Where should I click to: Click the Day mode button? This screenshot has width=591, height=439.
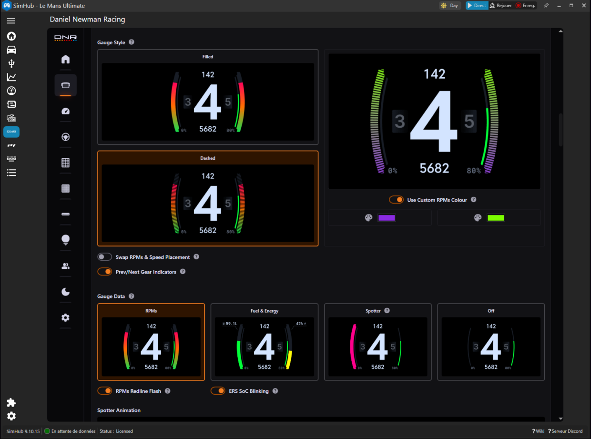449,6
